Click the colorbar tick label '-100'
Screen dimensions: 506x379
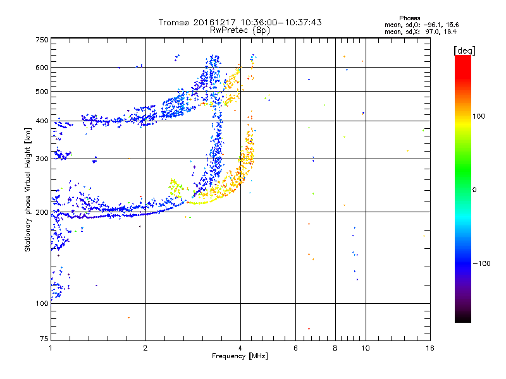pyautogui.click(x=481, y=263)
